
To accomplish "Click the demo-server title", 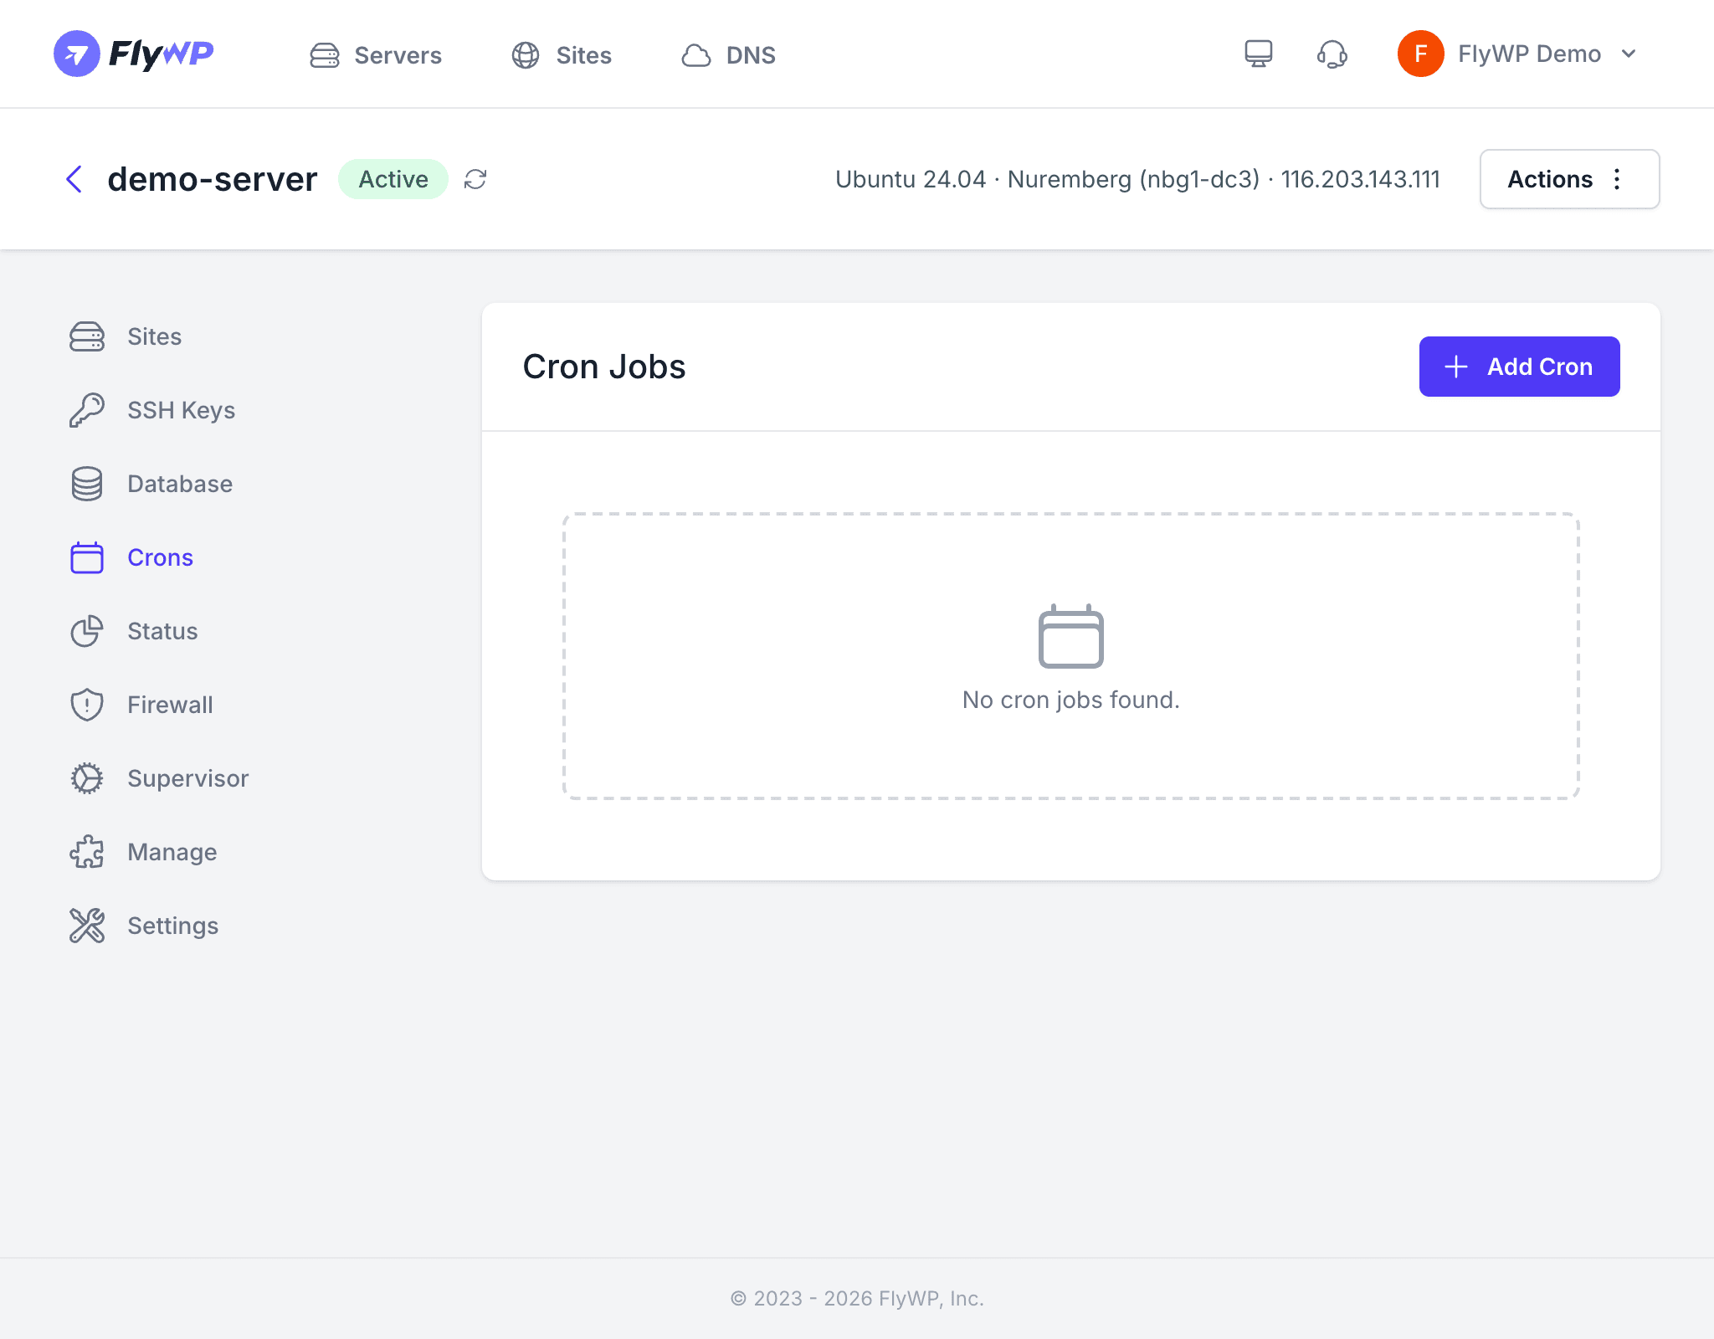I will pyautogui.click(x=213, y=179).
